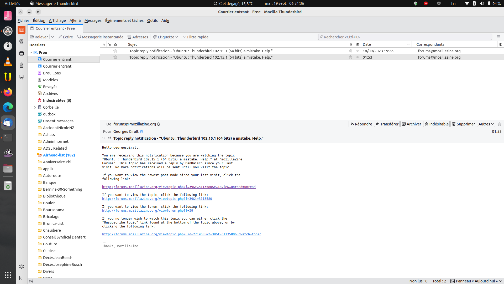The image size is (504, 284).
Task: Mark message as Indésirable in header
Action: (x=437, y=124)
